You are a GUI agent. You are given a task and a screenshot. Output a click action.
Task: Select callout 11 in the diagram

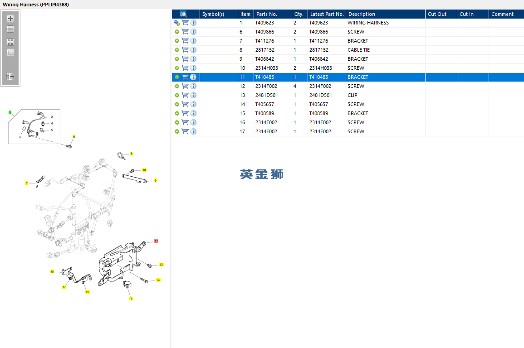[x=156, y=241]
